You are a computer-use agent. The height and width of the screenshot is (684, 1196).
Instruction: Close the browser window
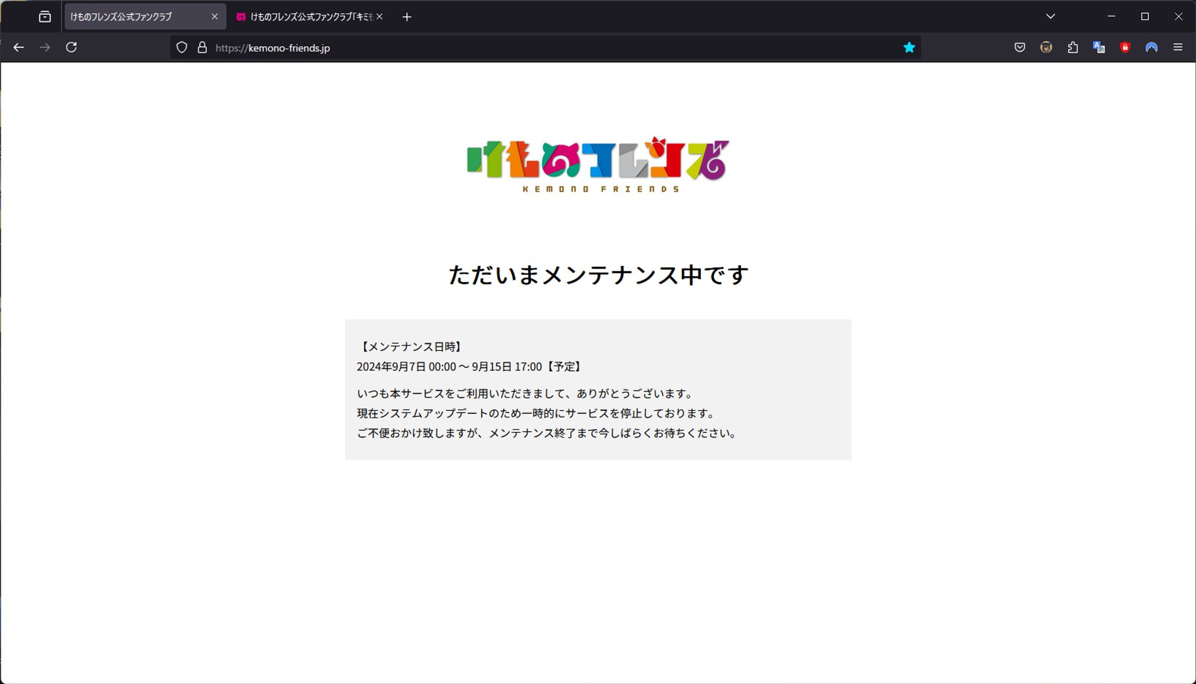pyautogui.click(x=1179, y=17)
